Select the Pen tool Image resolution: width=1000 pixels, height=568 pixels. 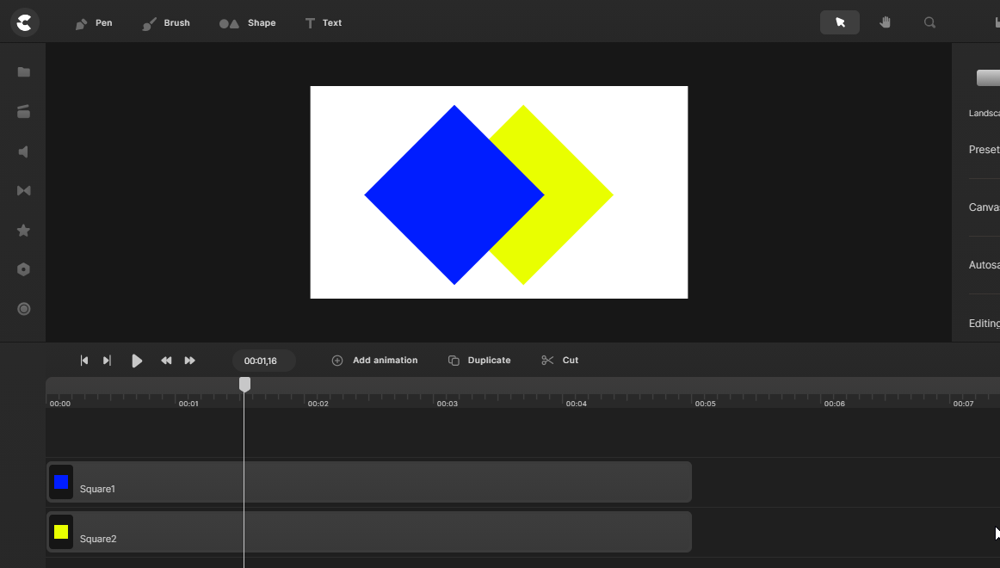[94, 23]
